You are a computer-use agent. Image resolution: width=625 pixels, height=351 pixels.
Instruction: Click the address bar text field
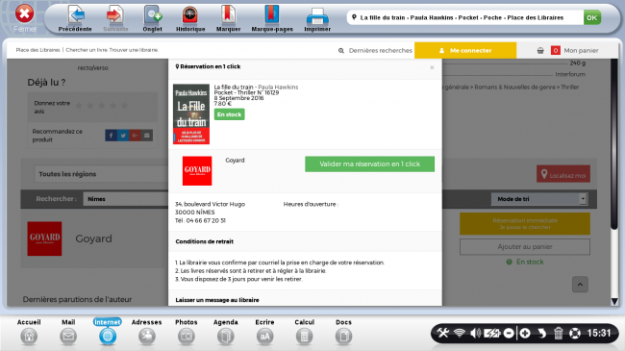[x=464, y=17]
